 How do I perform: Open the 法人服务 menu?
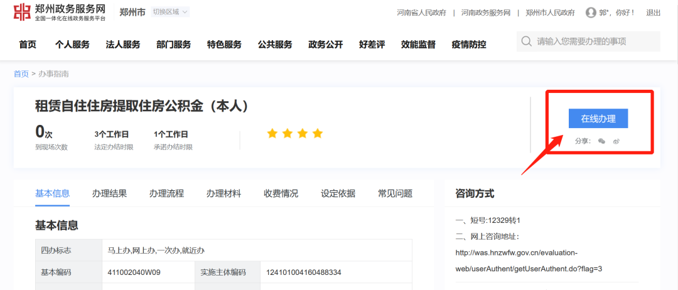click(x=123, y=45)
